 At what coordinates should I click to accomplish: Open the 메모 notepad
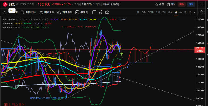click(x=171, y=5)
